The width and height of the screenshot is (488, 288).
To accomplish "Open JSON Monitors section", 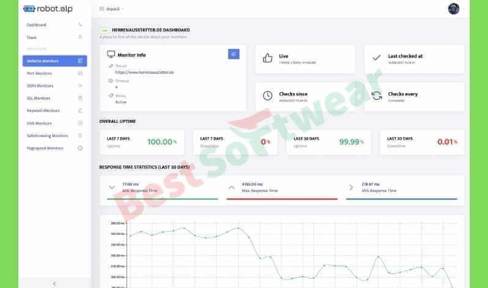I will 54,86.
